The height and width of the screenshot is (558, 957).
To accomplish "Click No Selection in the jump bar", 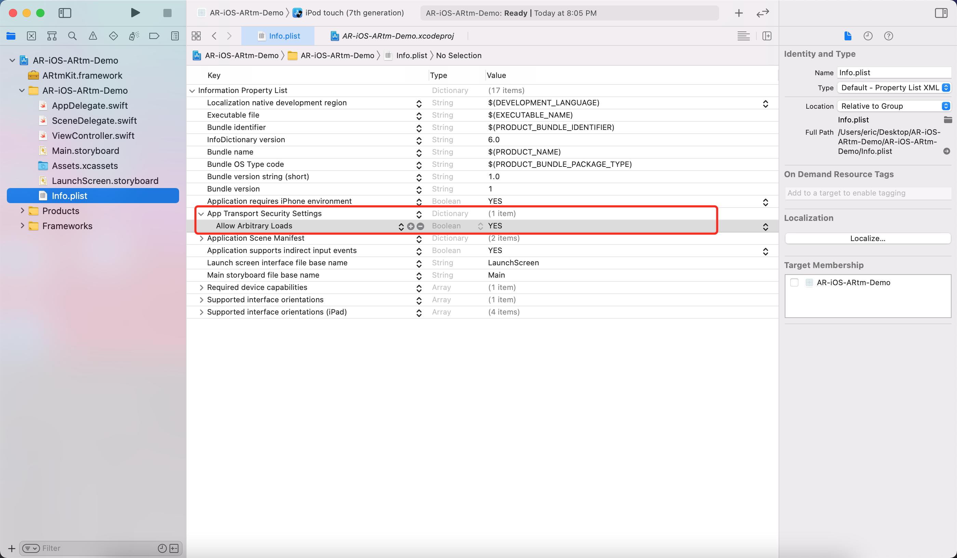I will [458, 55].
